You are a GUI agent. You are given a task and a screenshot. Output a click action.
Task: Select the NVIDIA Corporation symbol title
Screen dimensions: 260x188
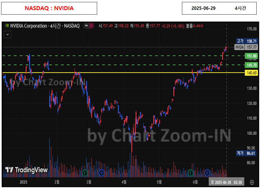pyautogui.click(x=45, y=26)
